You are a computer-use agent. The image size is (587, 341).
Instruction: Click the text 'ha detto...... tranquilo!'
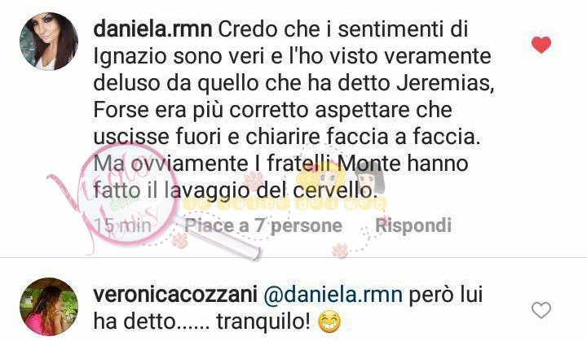(202, 322)
